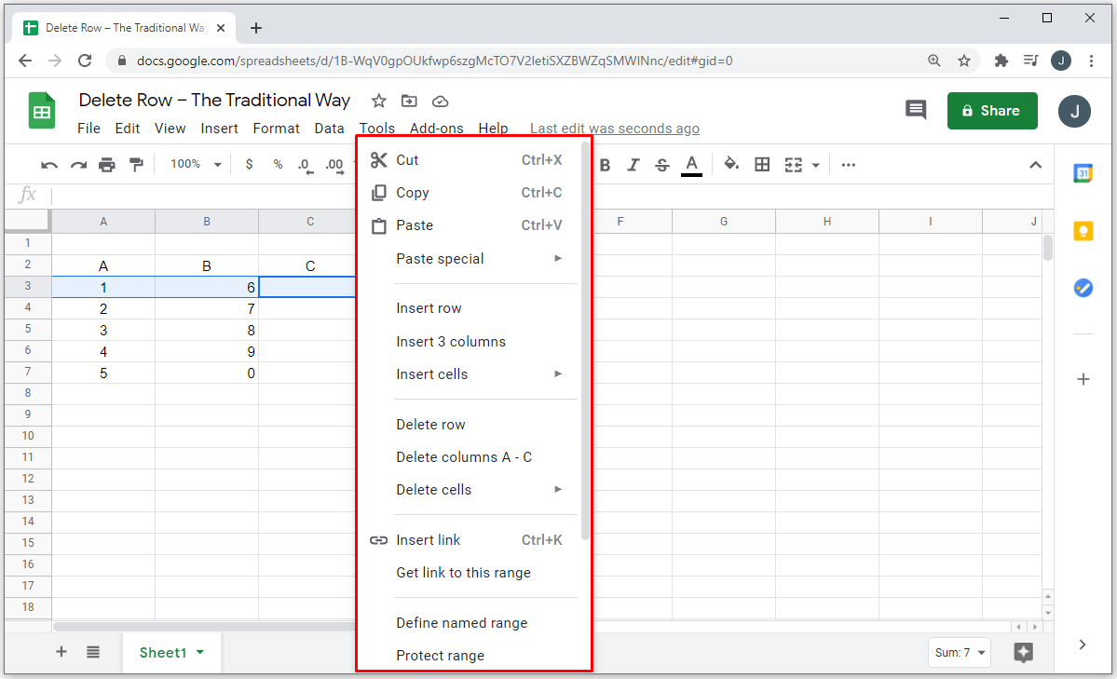Select the Paint format roller icon

(x=136, y=165)
